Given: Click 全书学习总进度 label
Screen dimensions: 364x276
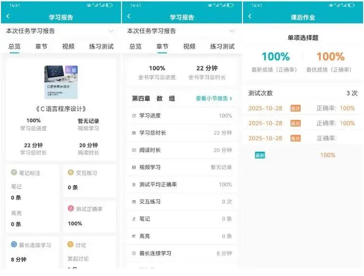Looking at the screenshot, I should coord(157,77).
